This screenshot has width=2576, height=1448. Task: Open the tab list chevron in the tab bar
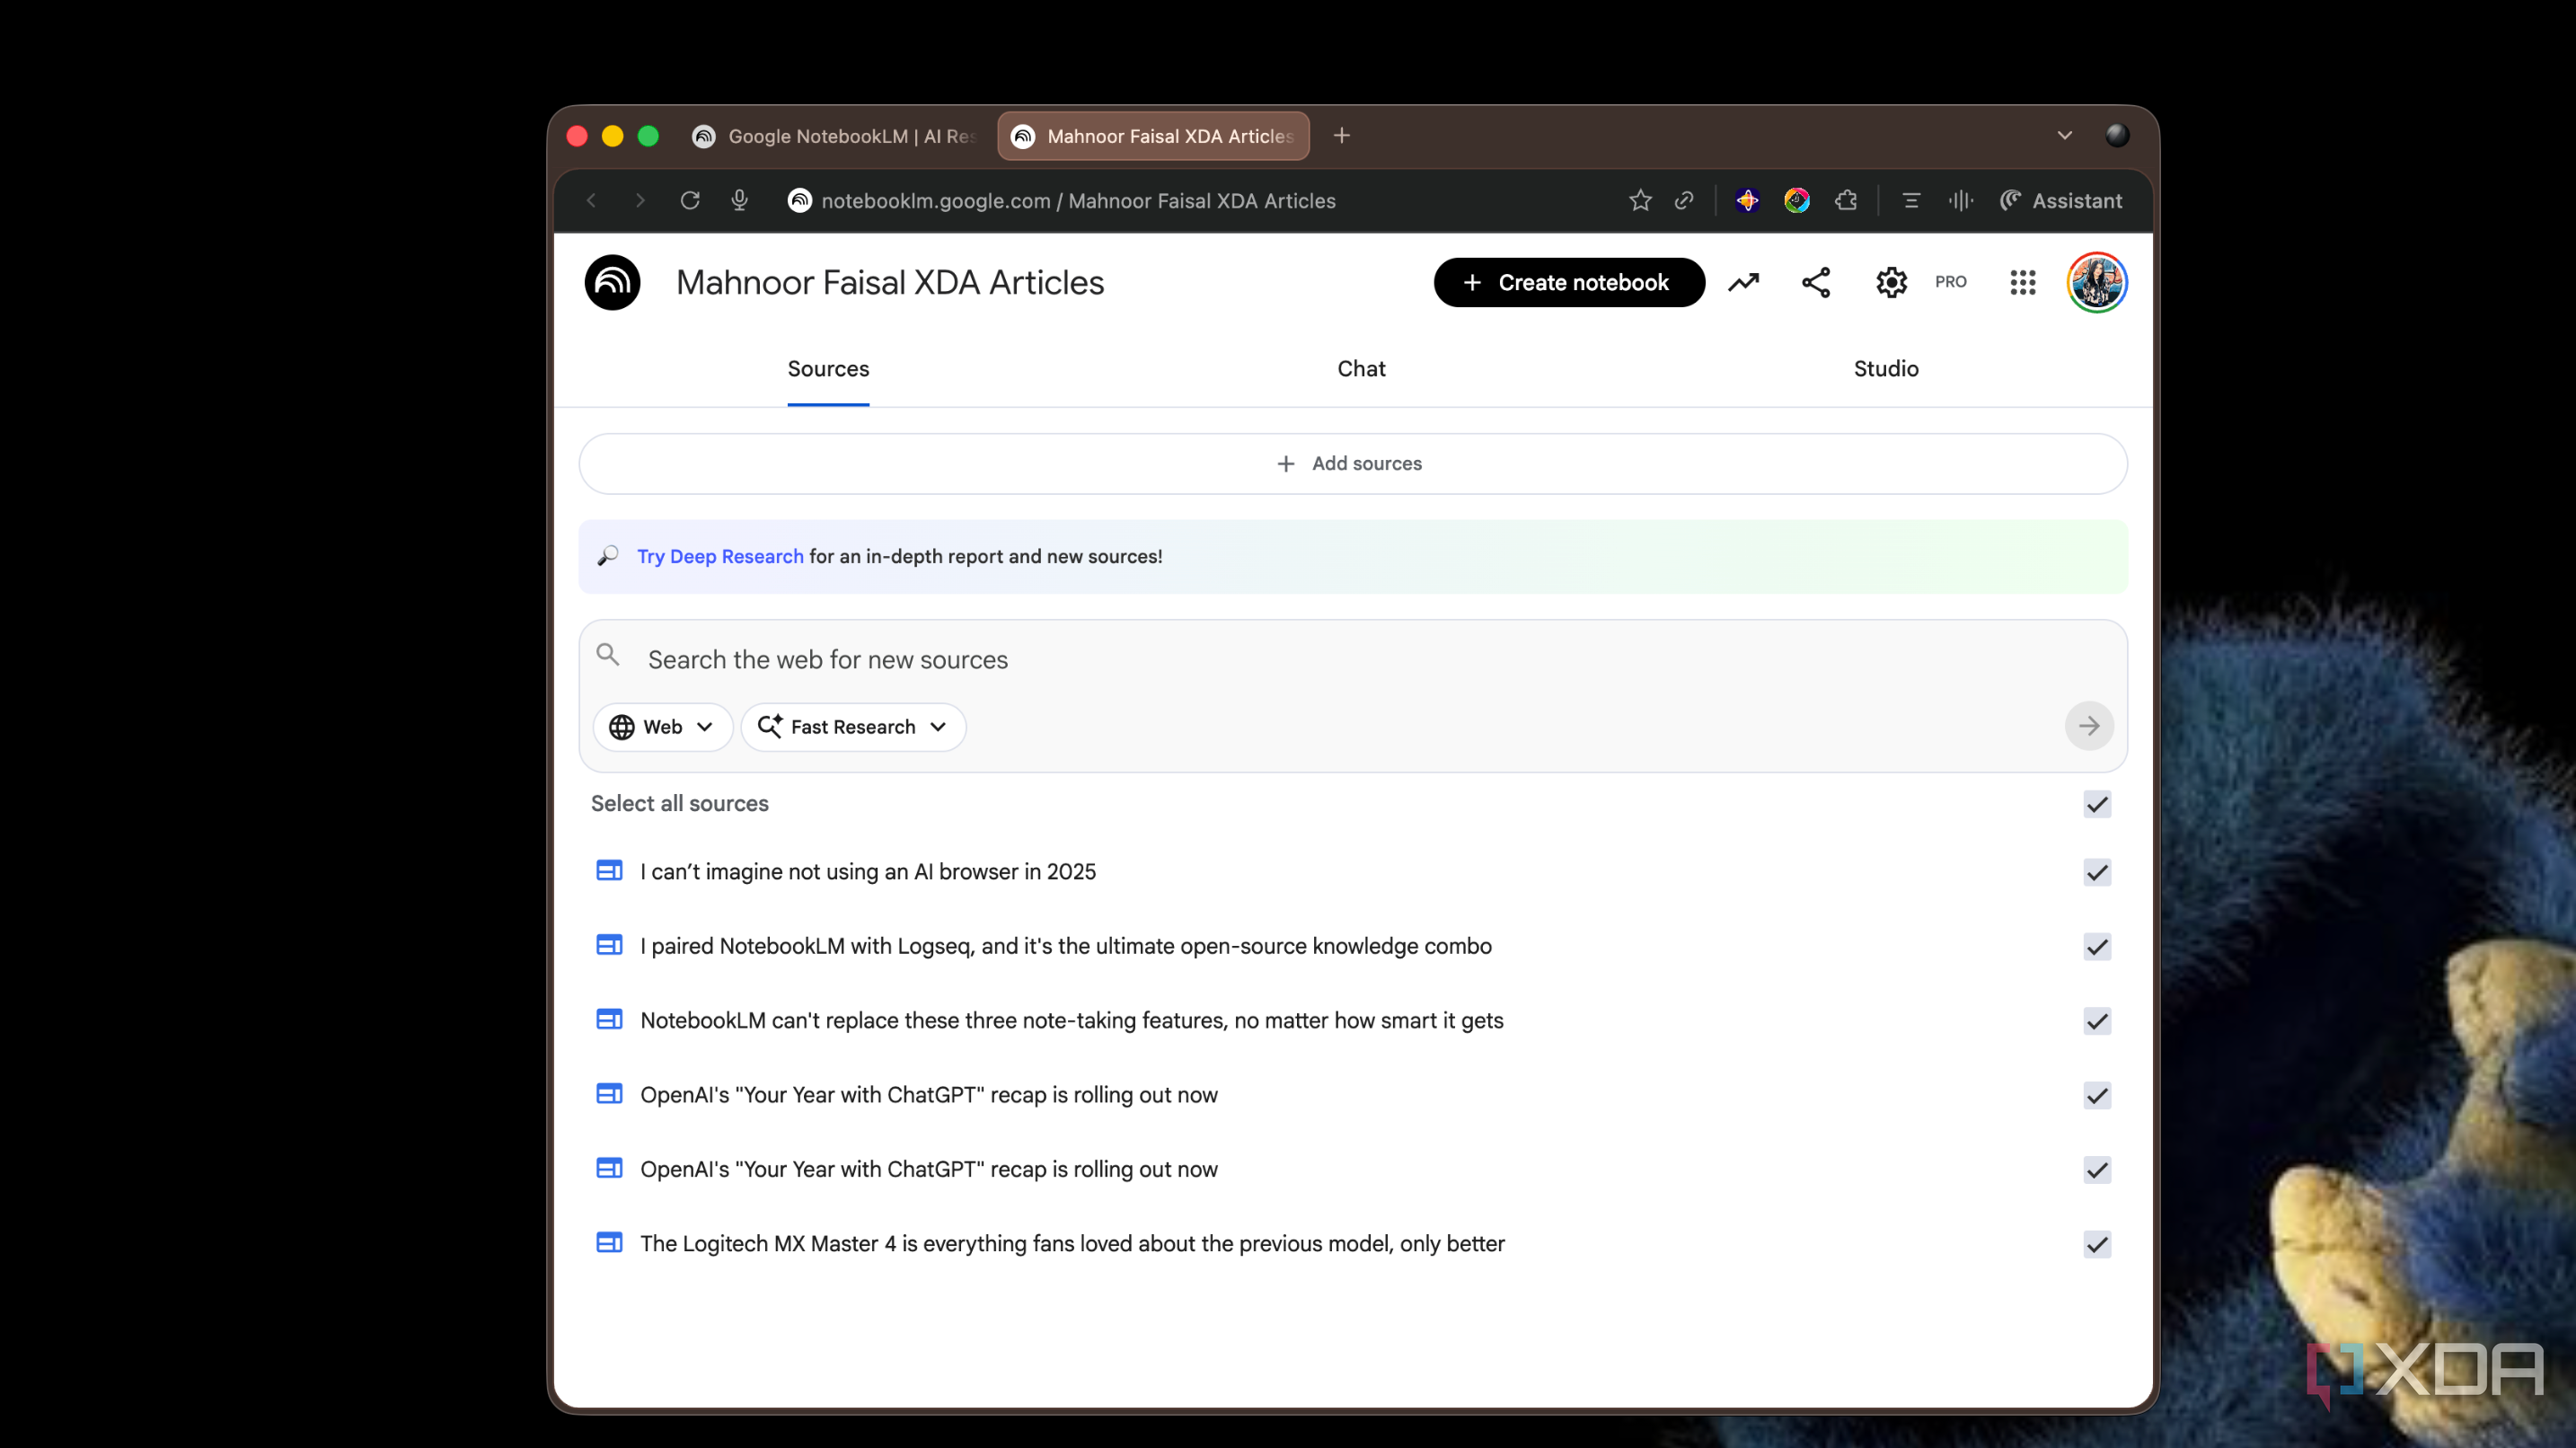[x=2064, y=135]
